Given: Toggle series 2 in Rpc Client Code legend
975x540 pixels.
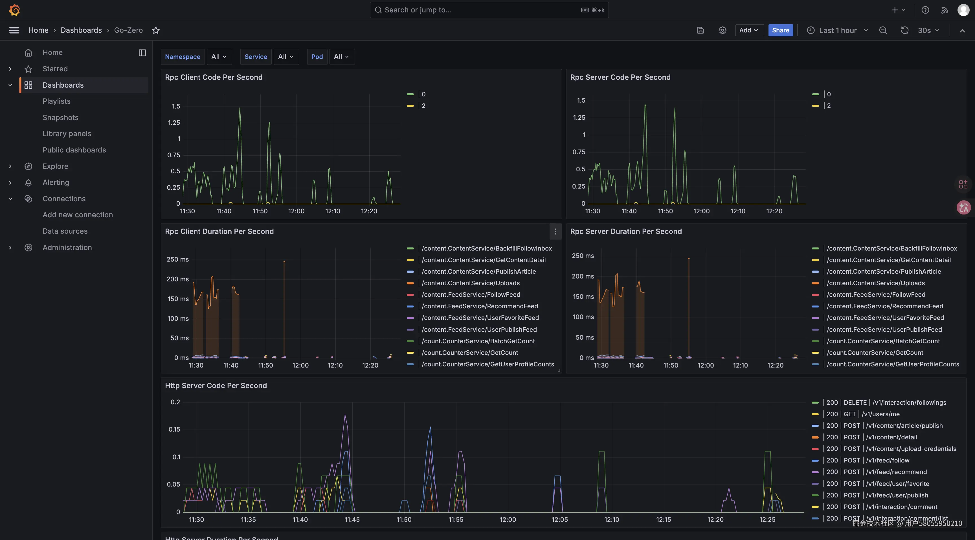Looking at the screenshot, I should 423,106.
